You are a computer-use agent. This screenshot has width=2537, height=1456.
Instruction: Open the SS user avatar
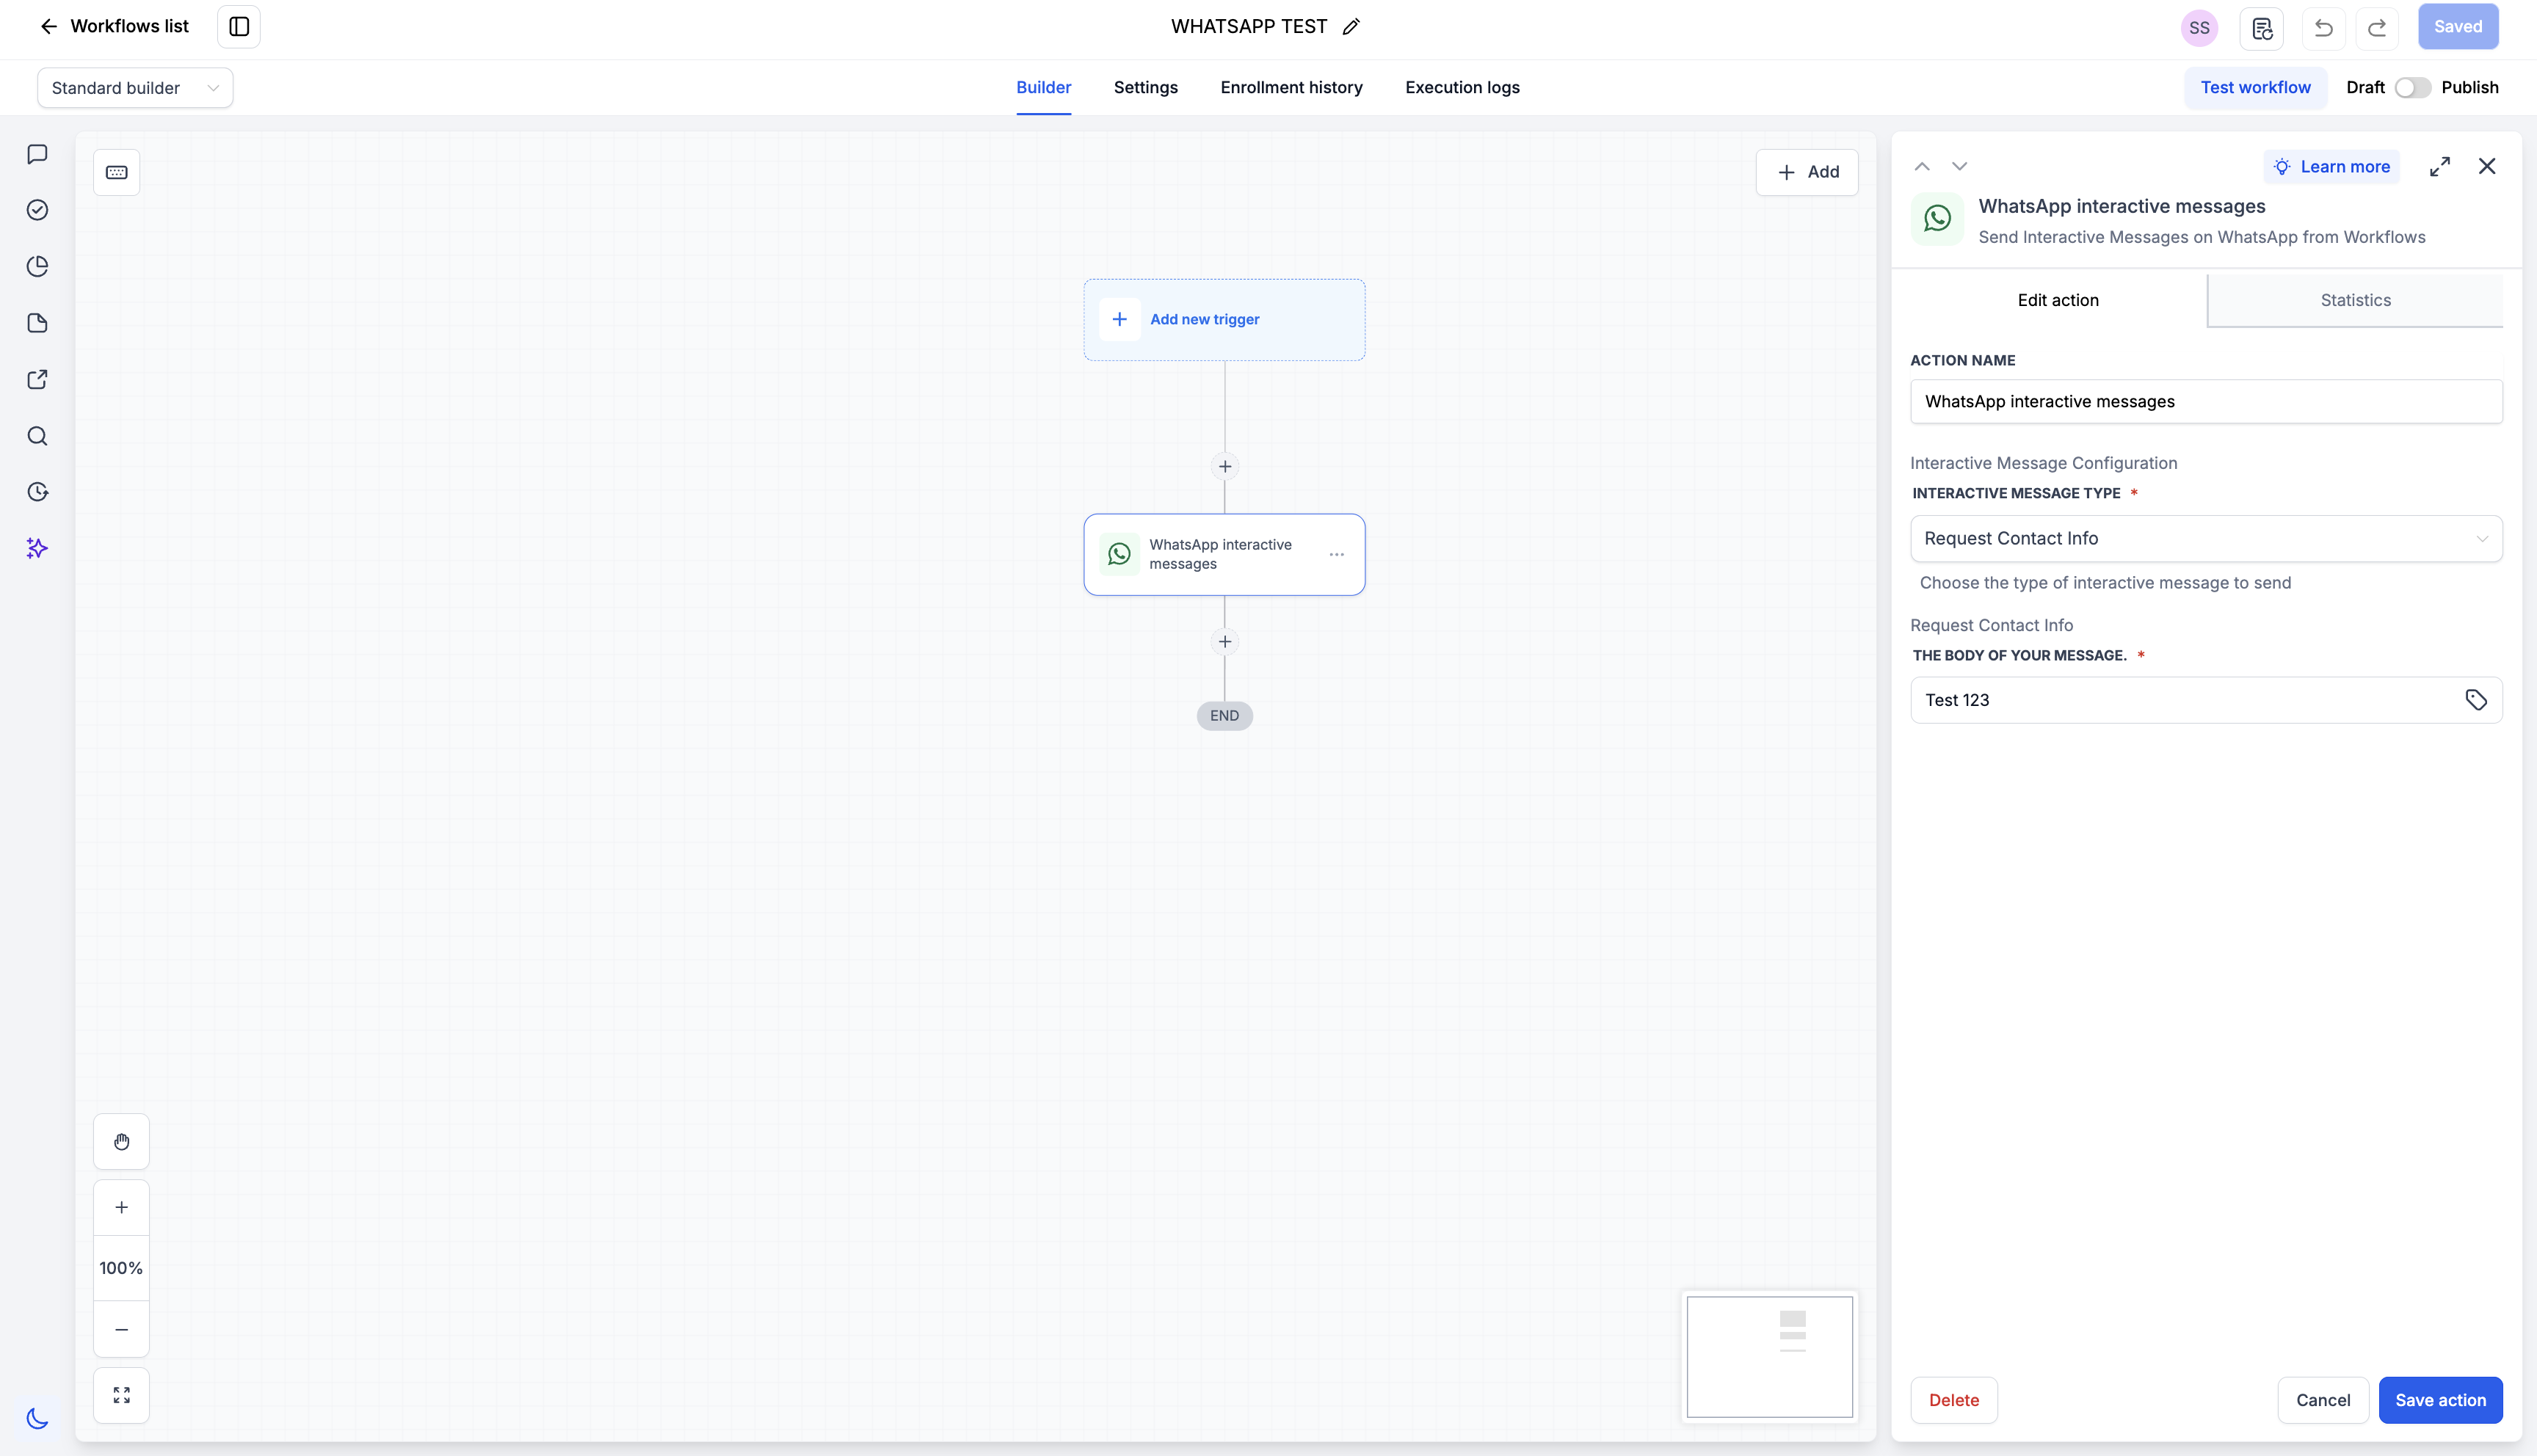tap(2199, 28)
